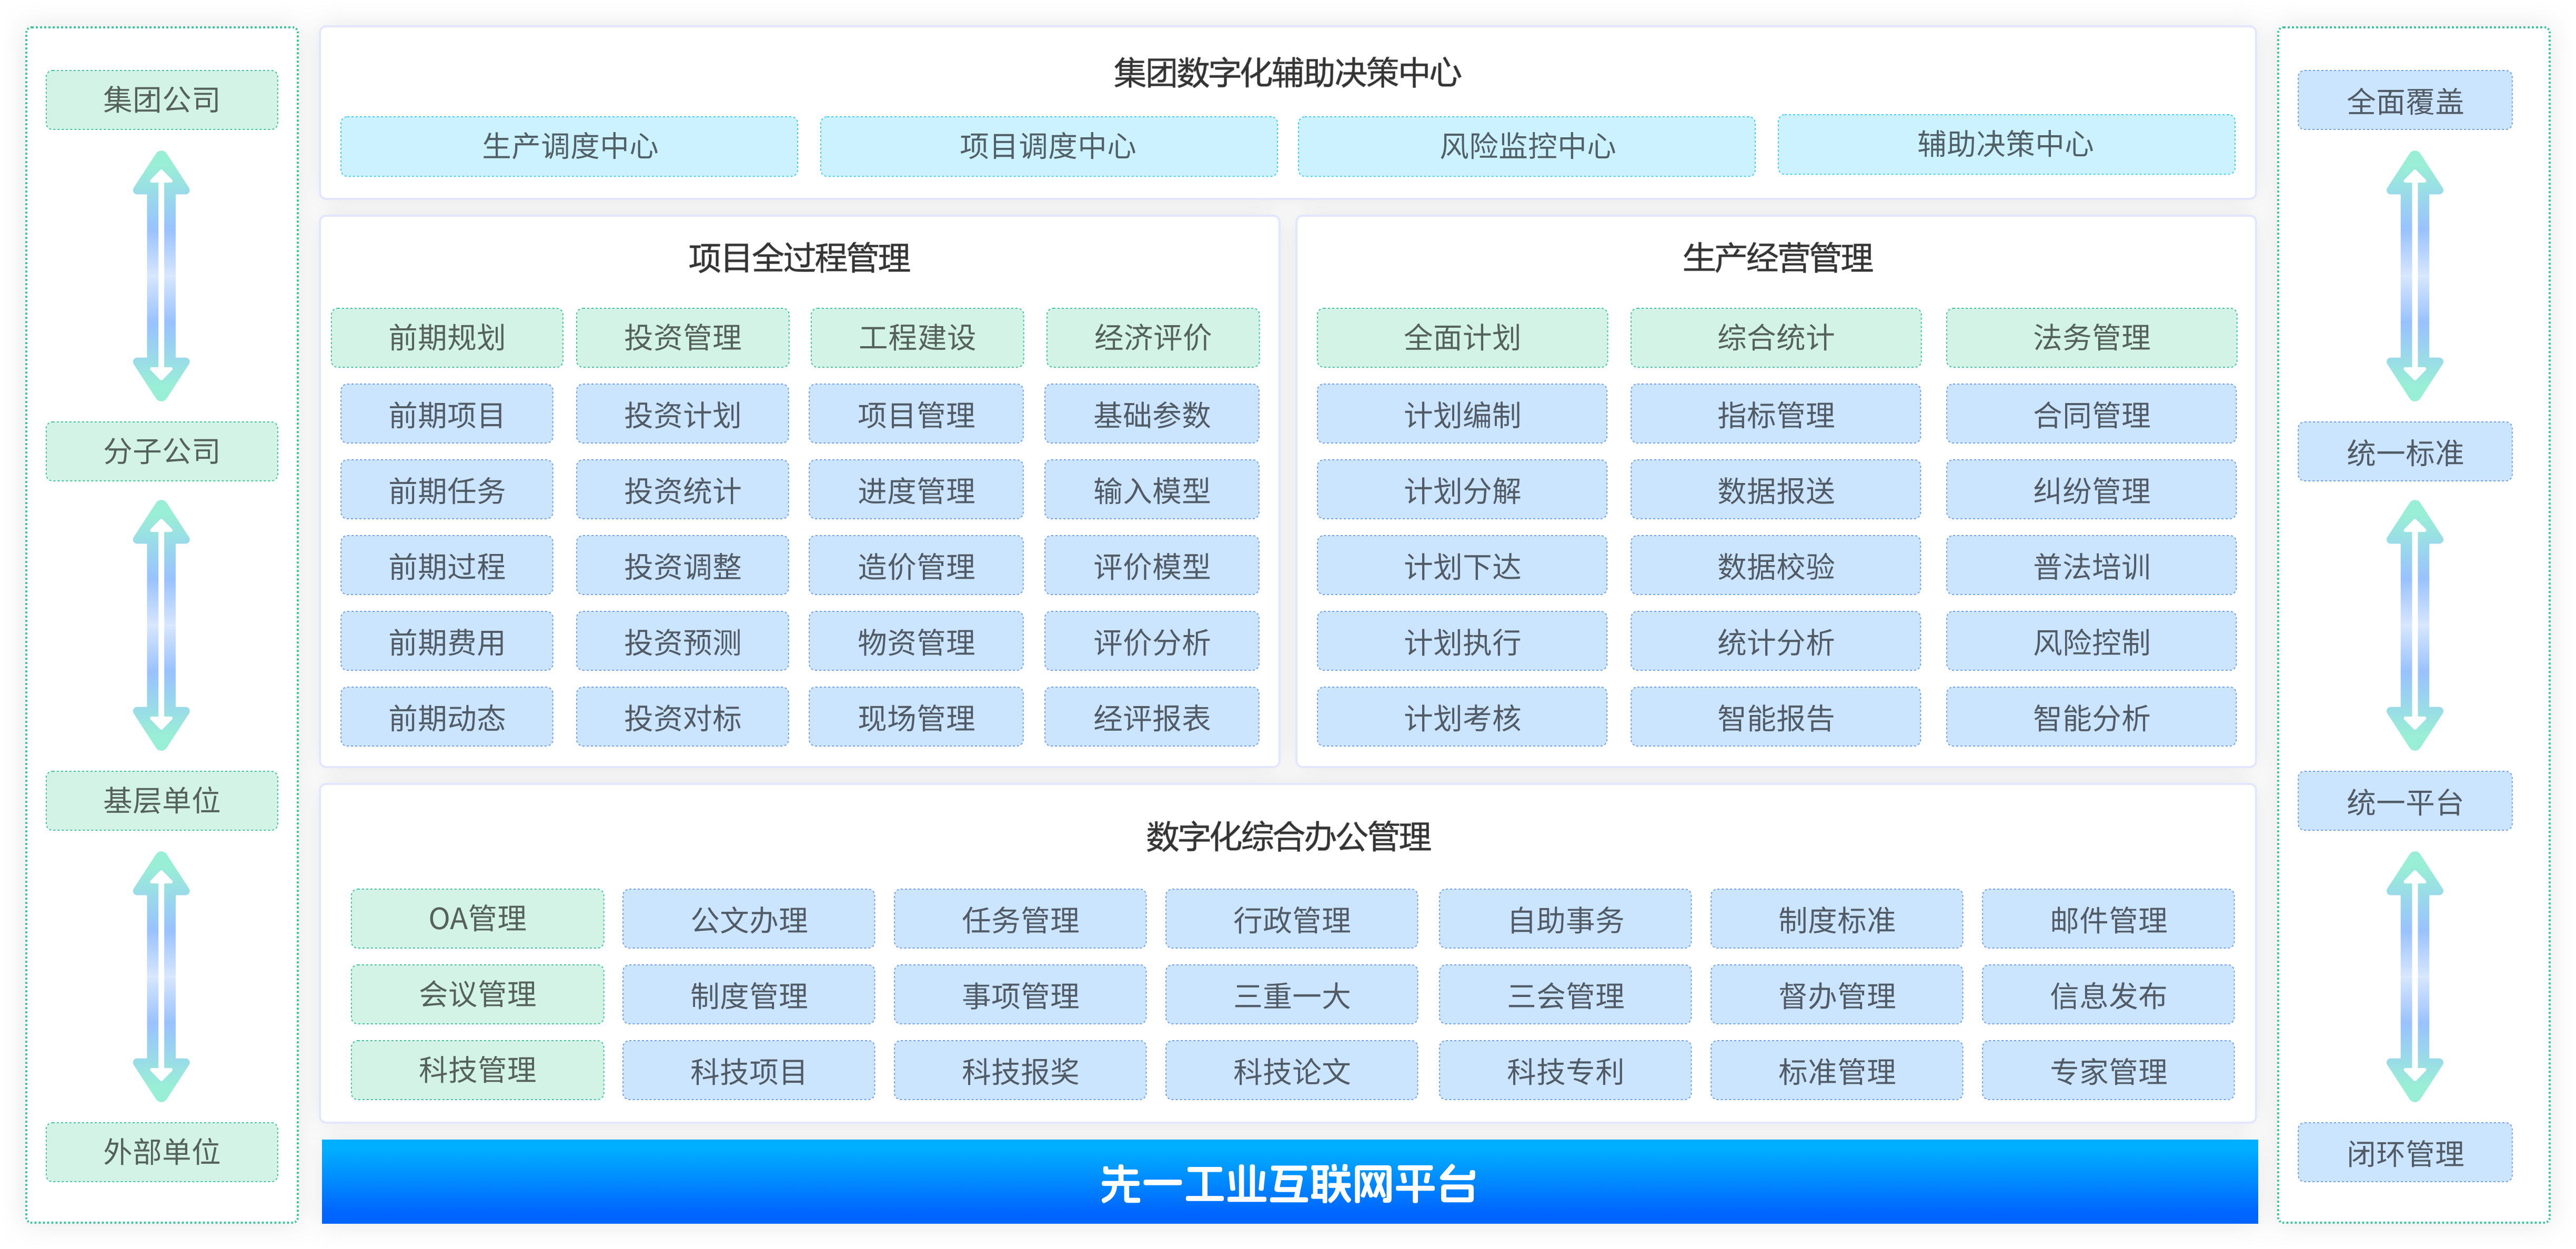Image resolution: width=2576 pixels, height=1249 pixels.
Task: Click 集团公司 label in left column
Action: tap(162, 99)
